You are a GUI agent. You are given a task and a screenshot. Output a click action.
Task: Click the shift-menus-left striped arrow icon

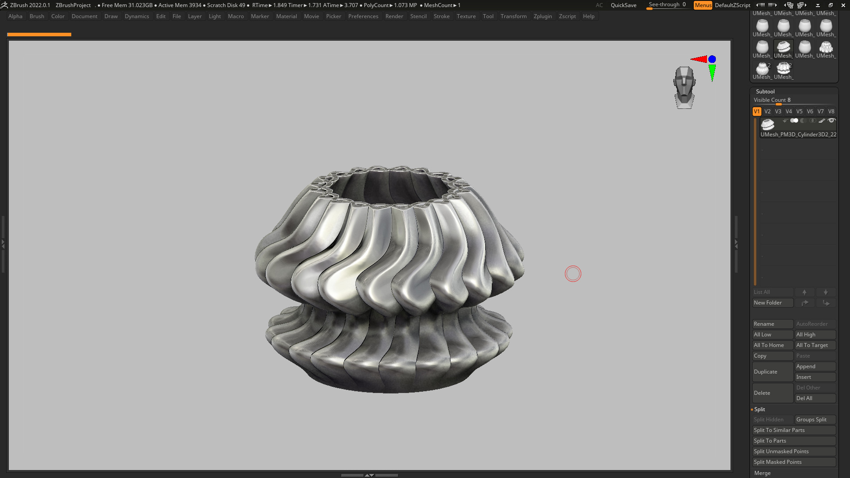click(761, 5)
